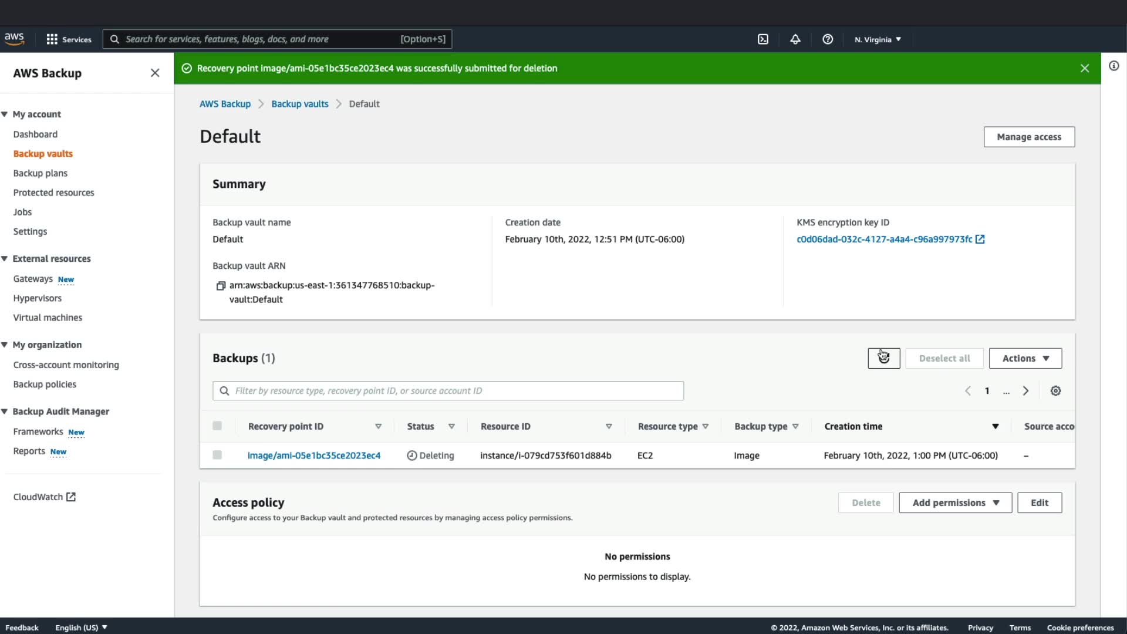This screenshot has width=1127, height=634.
Task: Open N. Virginia region selector
Action: tap(878, 39)
